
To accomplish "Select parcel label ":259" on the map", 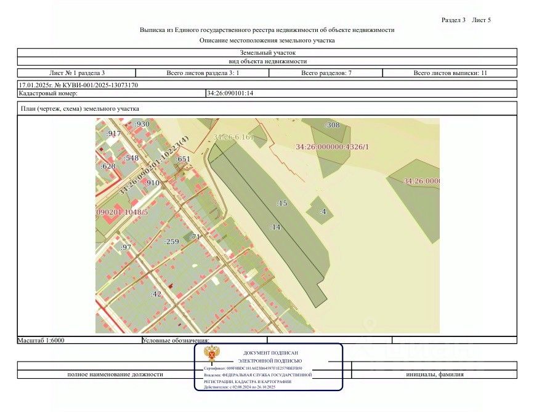I will 171,242.
